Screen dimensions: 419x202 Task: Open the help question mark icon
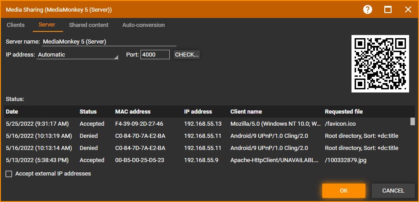click(x=368, y=10)
